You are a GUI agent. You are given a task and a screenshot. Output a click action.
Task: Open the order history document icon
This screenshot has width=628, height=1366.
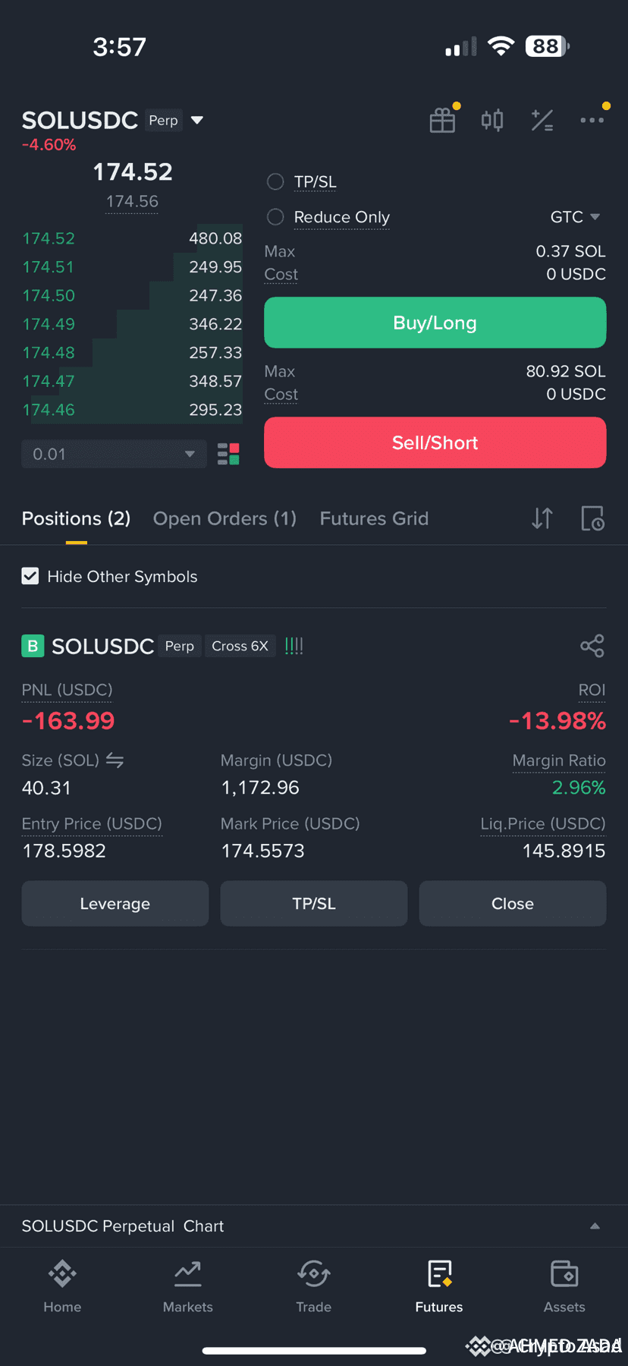coord(592,518)
